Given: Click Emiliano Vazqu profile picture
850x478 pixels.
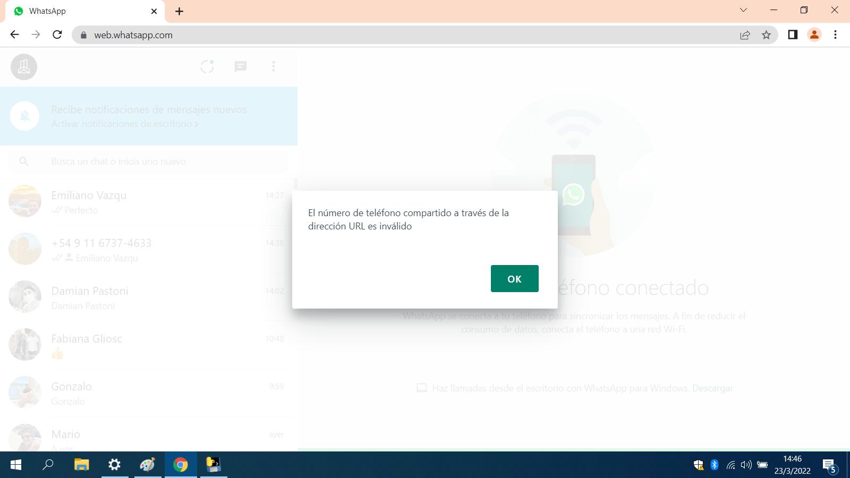Looking at the screenshot, I should click(25, 201).
